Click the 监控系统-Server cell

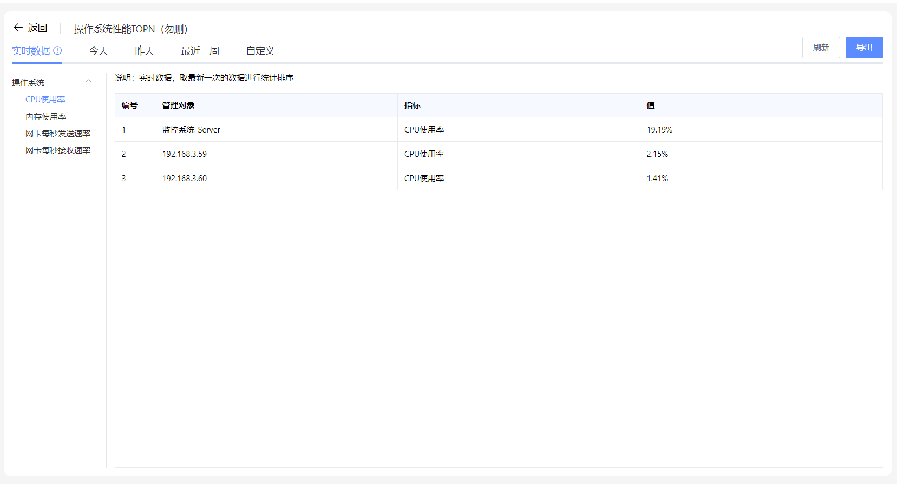pos(276,130)
